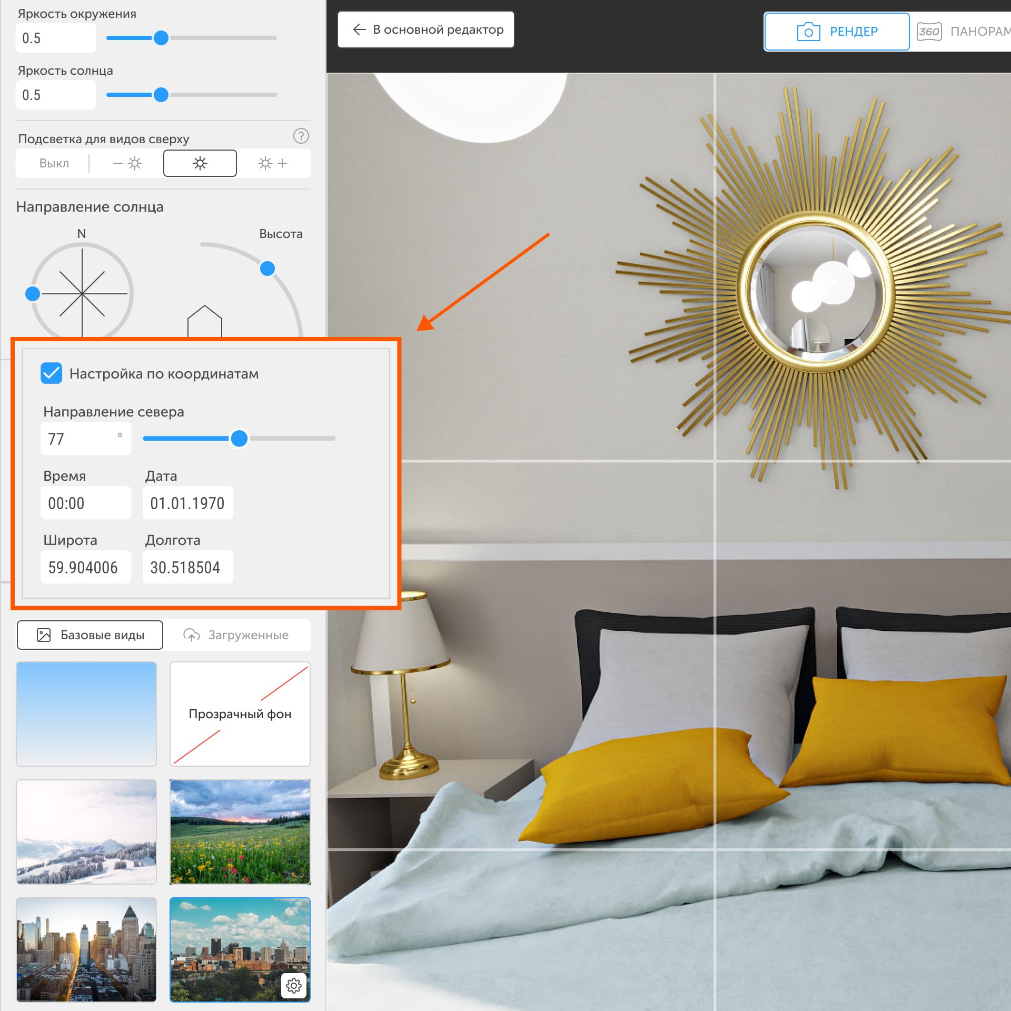Click the Яркость солнца slider handle
The image size is (1011, 1011).
[161, 95]
